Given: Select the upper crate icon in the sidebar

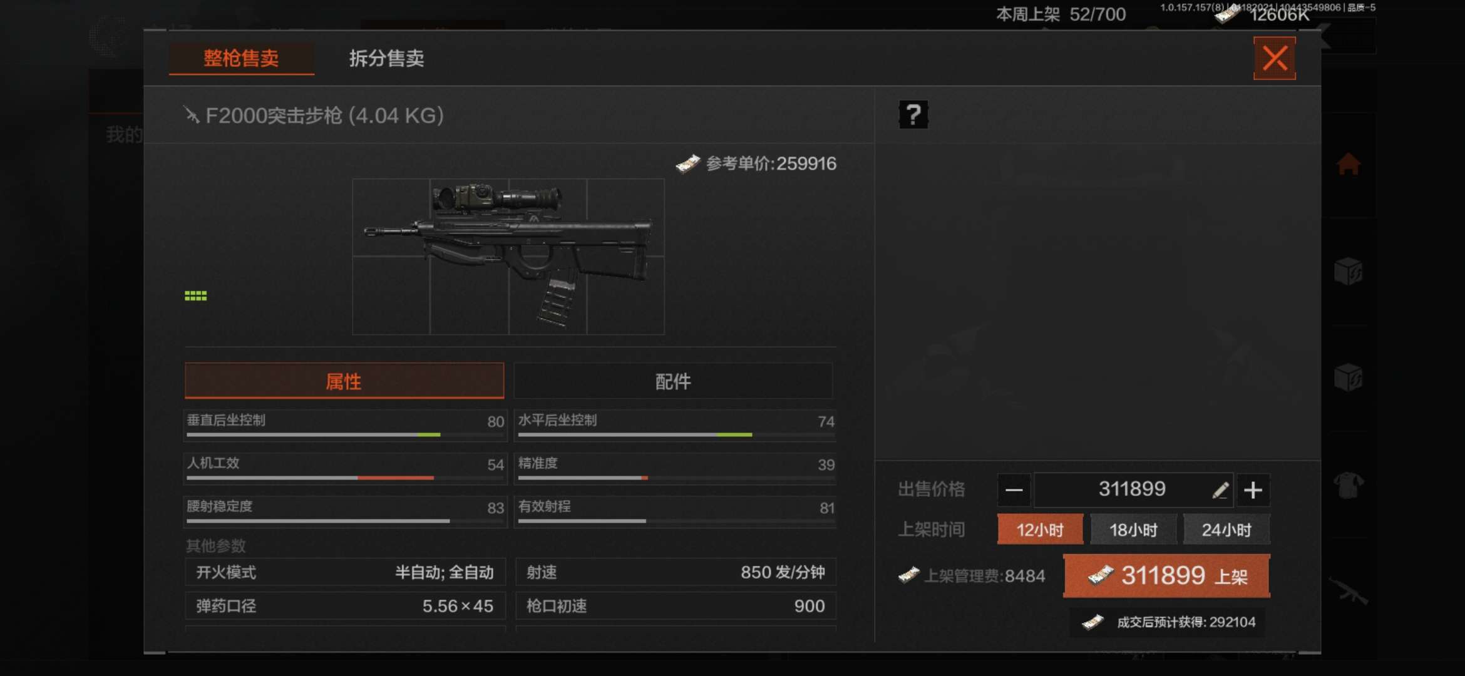Looking at the screenshot, I should pos(1349,272).
